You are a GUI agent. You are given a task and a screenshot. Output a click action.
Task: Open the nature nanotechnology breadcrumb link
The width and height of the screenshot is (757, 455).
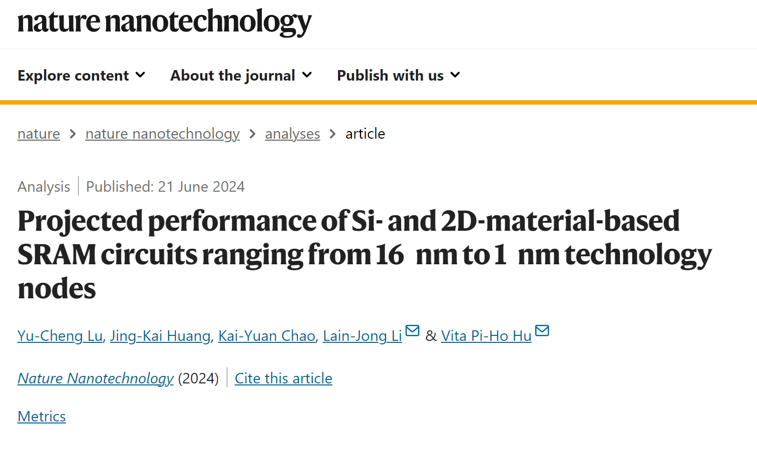pyautogui.click(x=162, y=134)
